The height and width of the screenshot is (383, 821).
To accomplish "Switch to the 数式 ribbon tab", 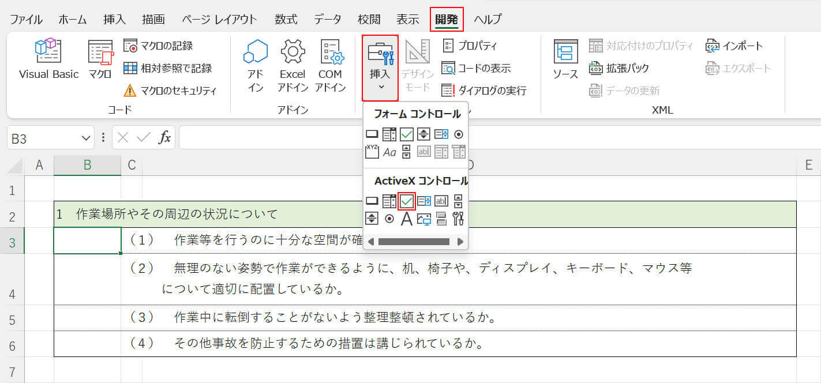I will 286,19.
